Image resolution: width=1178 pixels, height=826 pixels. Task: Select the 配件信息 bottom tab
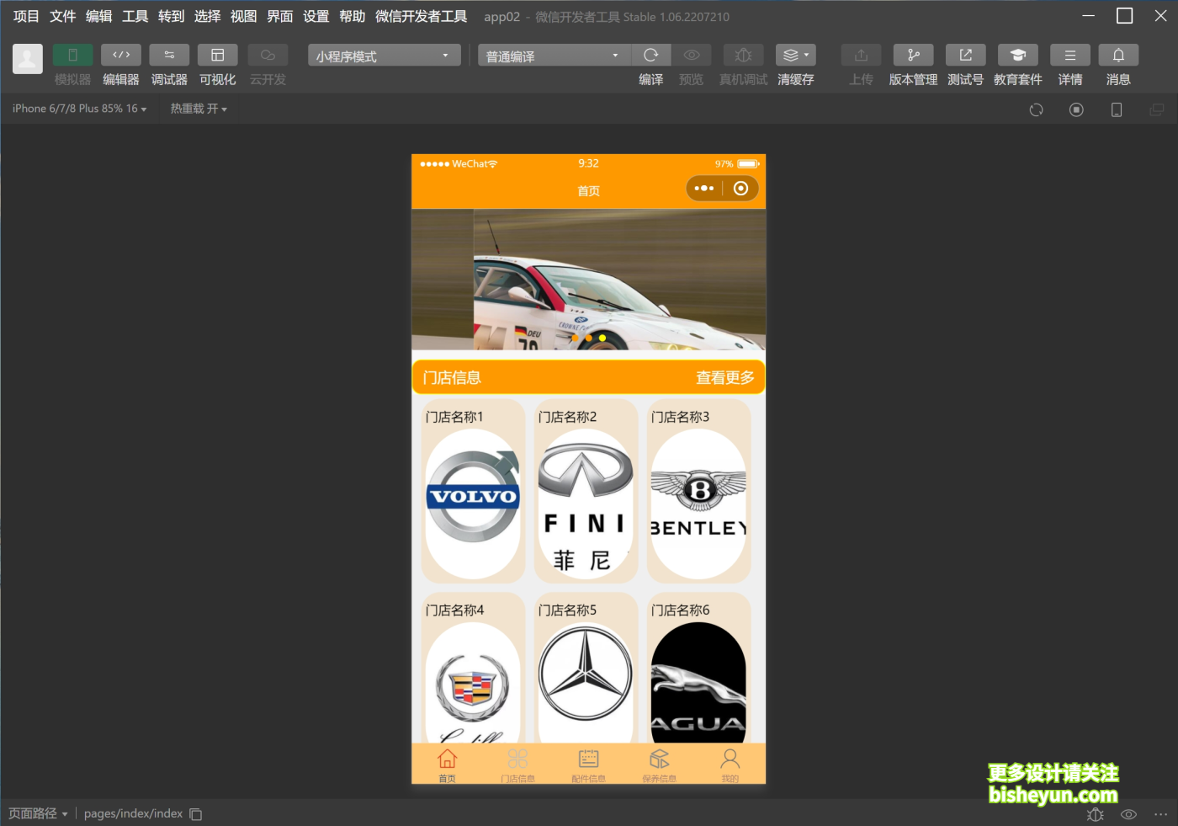pyautogui.click(x=588, y=765)
